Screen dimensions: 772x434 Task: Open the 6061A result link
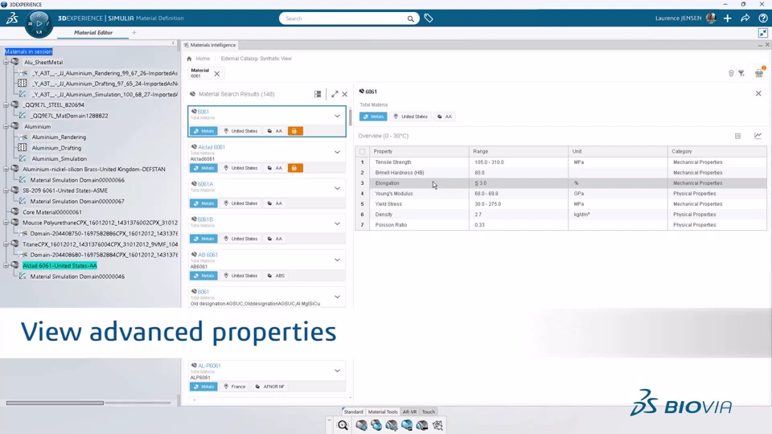pos(205,184)
